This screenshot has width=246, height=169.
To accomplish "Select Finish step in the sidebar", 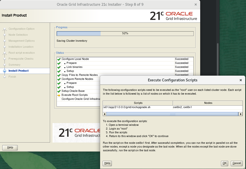I will pyautogui.click(x=12, y=77).
